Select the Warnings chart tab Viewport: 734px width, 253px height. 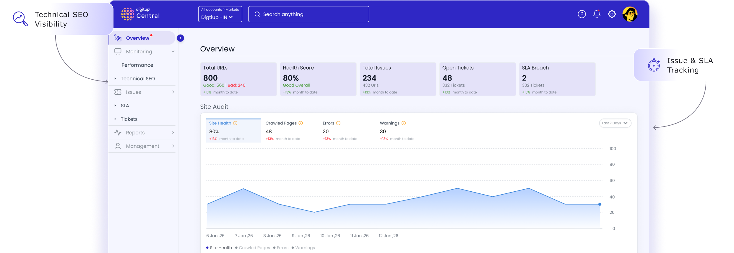coord(397,131)
